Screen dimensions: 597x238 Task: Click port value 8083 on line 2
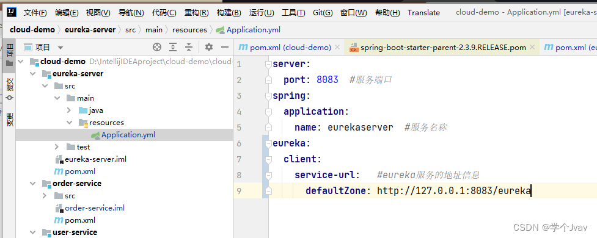[328, 80]
